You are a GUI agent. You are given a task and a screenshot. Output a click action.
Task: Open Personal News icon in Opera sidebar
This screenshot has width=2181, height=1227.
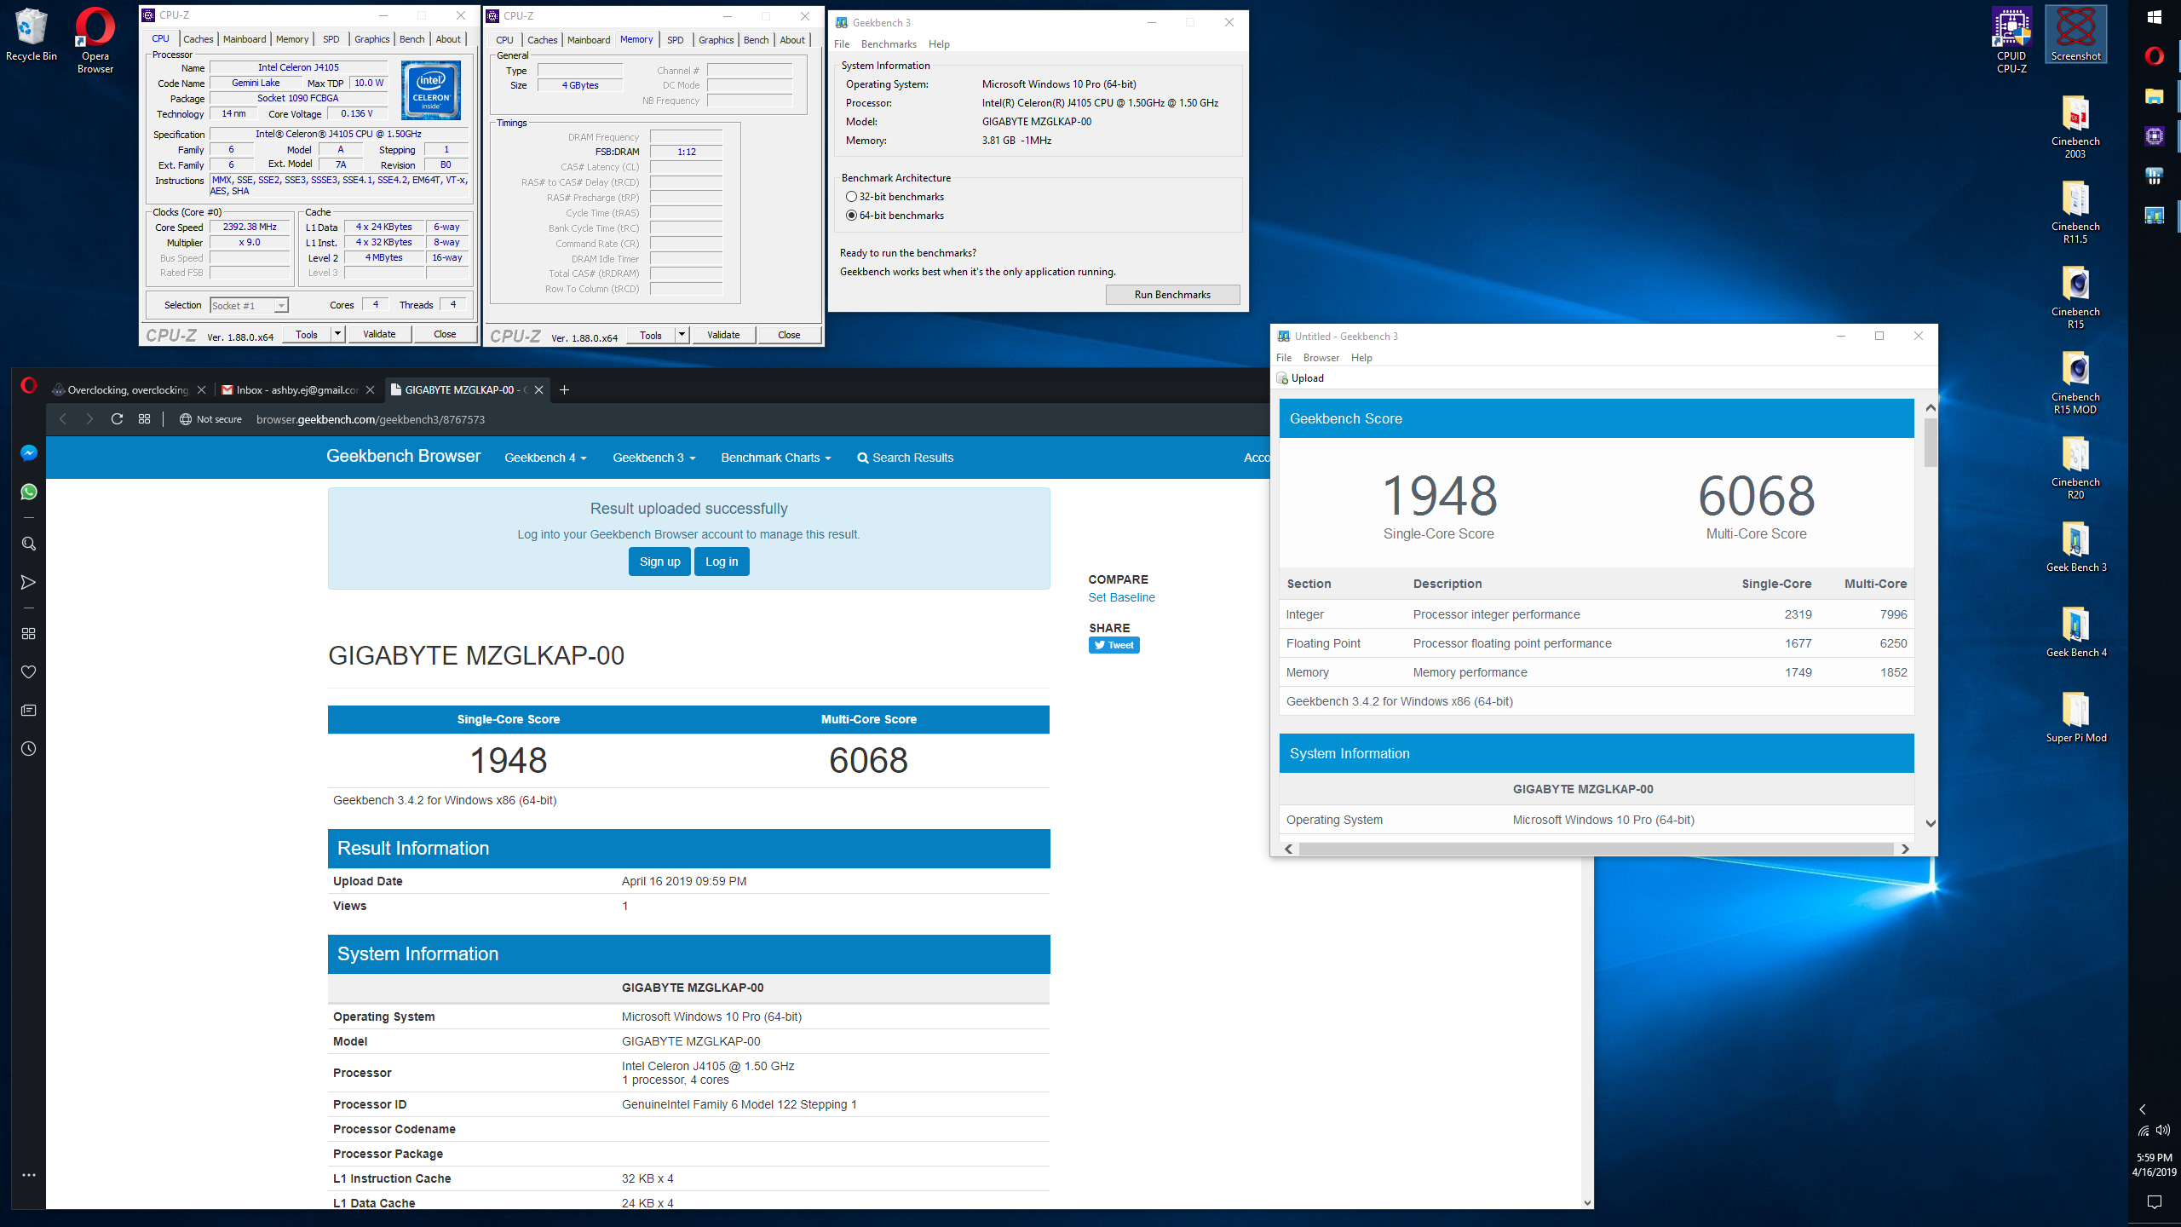tap(28, 711)
